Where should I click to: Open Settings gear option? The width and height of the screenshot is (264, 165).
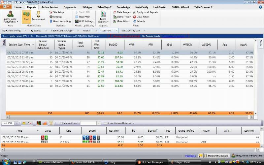coord(55,17)
